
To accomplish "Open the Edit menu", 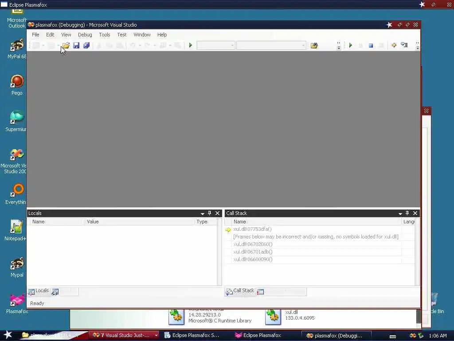I will (50, 35).
